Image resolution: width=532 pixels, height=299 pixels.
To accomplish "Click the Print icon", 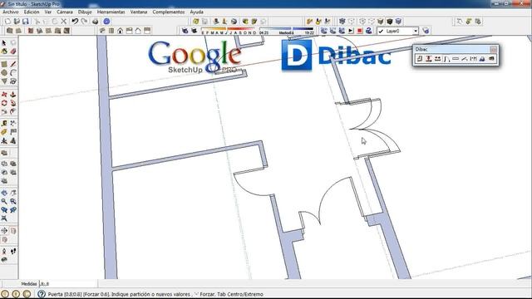I will (96, 22).
